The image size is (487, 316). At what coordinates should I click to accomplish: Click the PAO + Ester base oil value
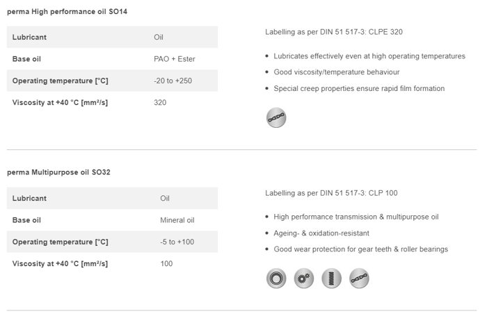pos(174,59)
